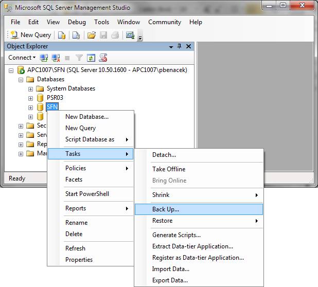
Task: Click the Connect Object Explorer icon
Action: (44, 58)
